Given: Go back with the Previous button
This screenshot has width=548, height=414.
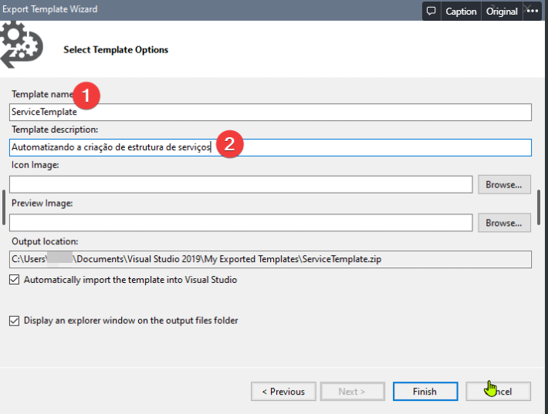Looking at the screenshot, I should pyautogui.click(x=283, y=392).
